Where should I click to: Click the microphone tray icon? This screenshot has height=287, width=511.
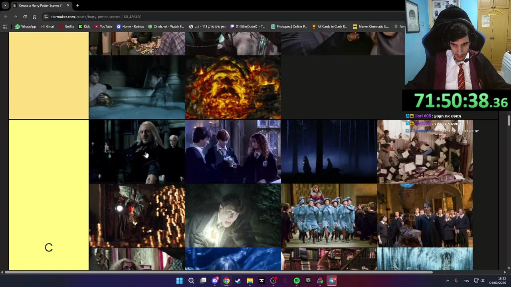pyautogui.click(x=456, y=281)
